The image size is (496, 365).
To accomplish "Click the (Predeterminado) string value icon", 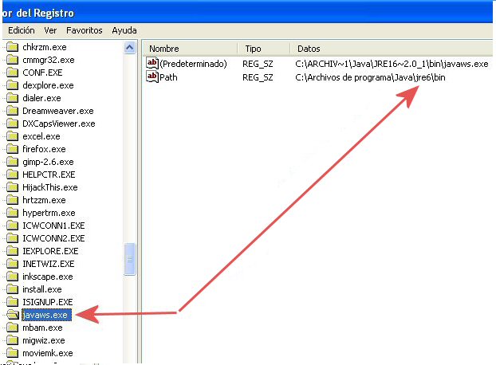I will coord(152,63).
